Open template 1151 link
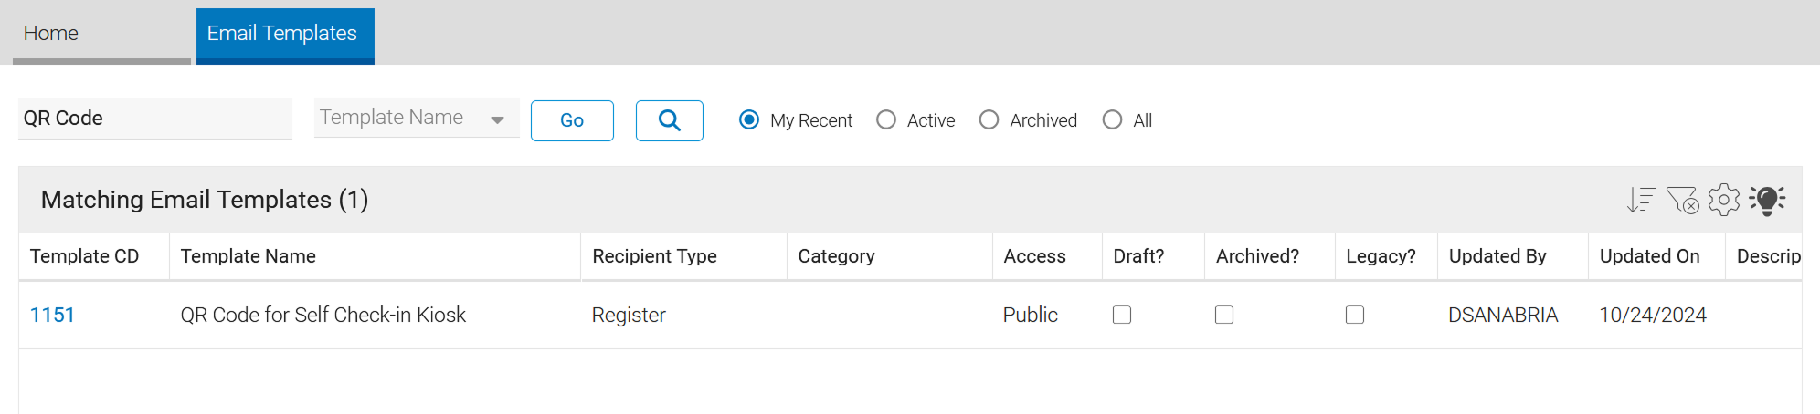1820x414 pixels. click(x=52, y=315)
